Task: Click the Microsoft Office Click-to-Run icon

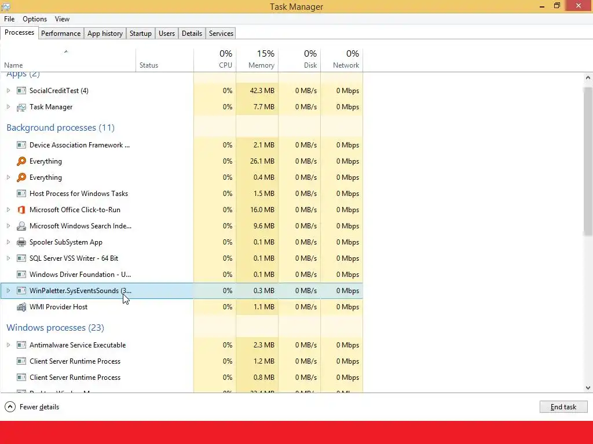Action: tap(21, 210)
